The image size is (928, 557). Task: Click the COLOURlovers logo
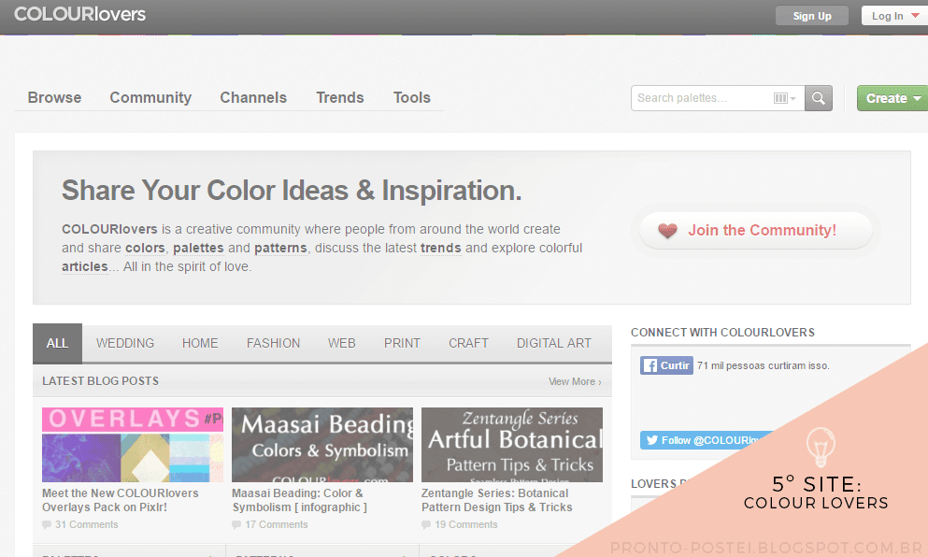(x=79, y=14)
